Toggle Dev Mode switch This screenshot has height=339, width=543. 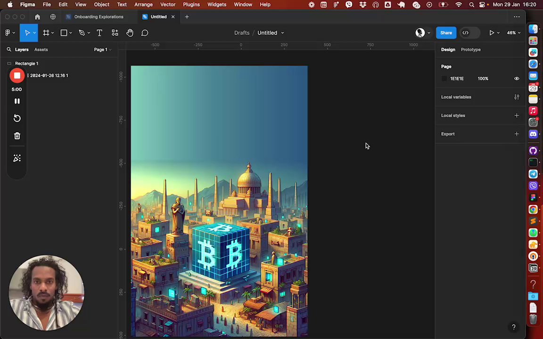(x=470, y=33)
